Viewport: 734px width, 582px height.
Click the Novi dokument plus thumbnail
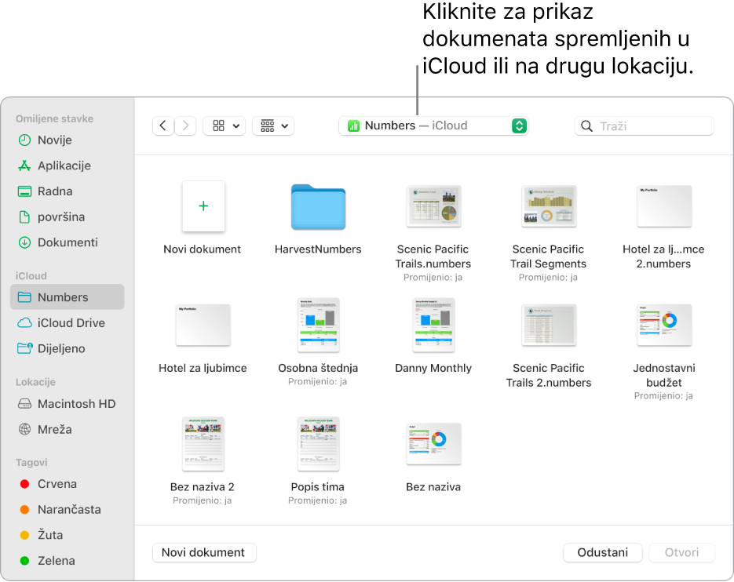pos(203,206)
